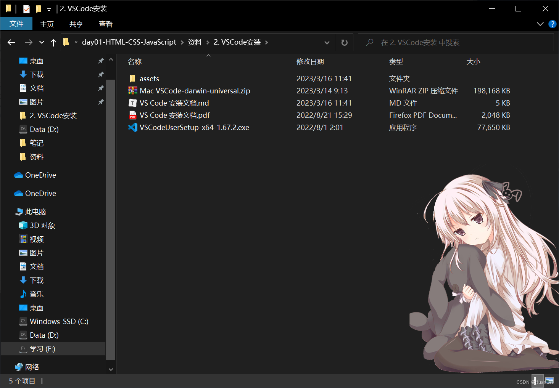Open 2. VSCode安装 in navigation pane
Viewport: 559px width, 388px height.
53,115
